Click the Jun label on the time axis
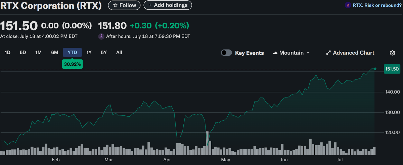 (x=284, y=160)
